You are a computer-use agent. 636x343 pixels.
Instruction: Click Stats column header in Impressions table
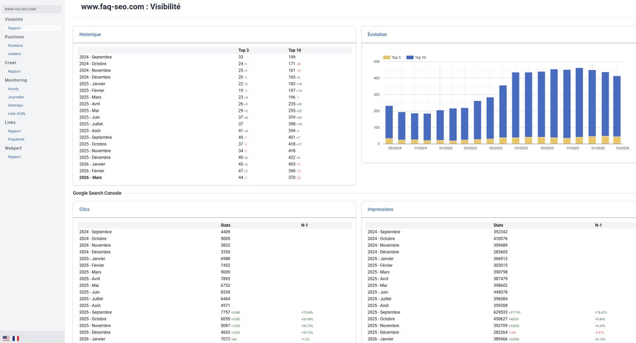[498, 225]
